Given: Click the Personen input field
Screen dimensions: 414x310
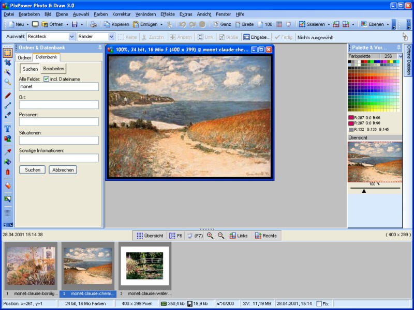Looking at the screenshot, I should coord(58,122).
